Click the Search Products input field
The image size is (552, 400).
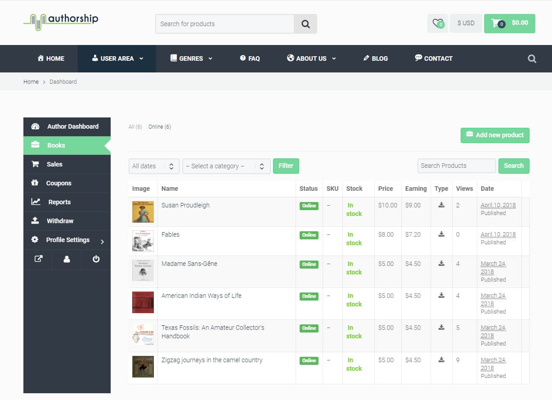456,166
